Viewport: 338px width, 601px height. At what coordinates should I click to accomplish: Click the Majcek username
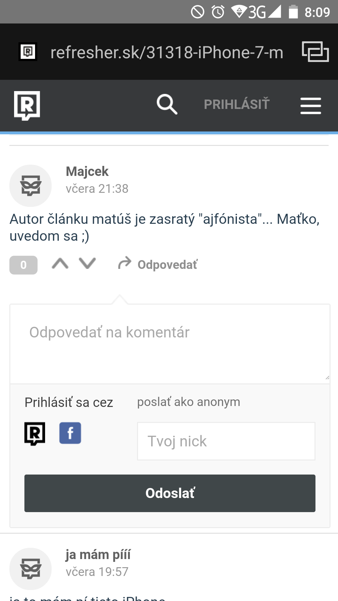tap(87, 172)
